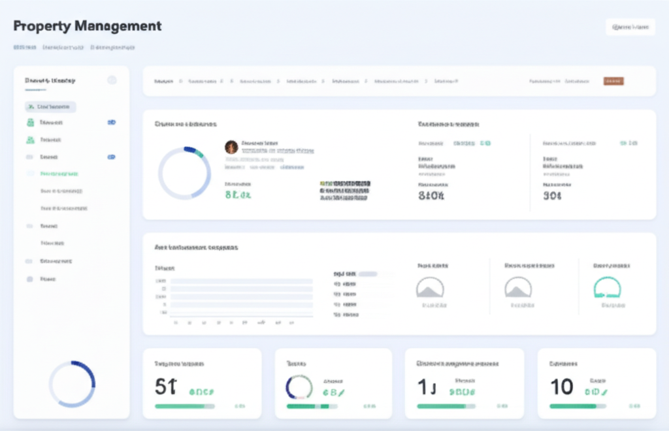The width and height of the screenshot is (669, 431).
Task: Click the mountain placeholder icon in first gauge card
Action: click(x=430, y=288)
